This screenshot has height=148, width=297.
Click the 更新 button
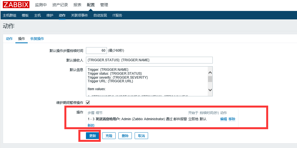point(93,136)
